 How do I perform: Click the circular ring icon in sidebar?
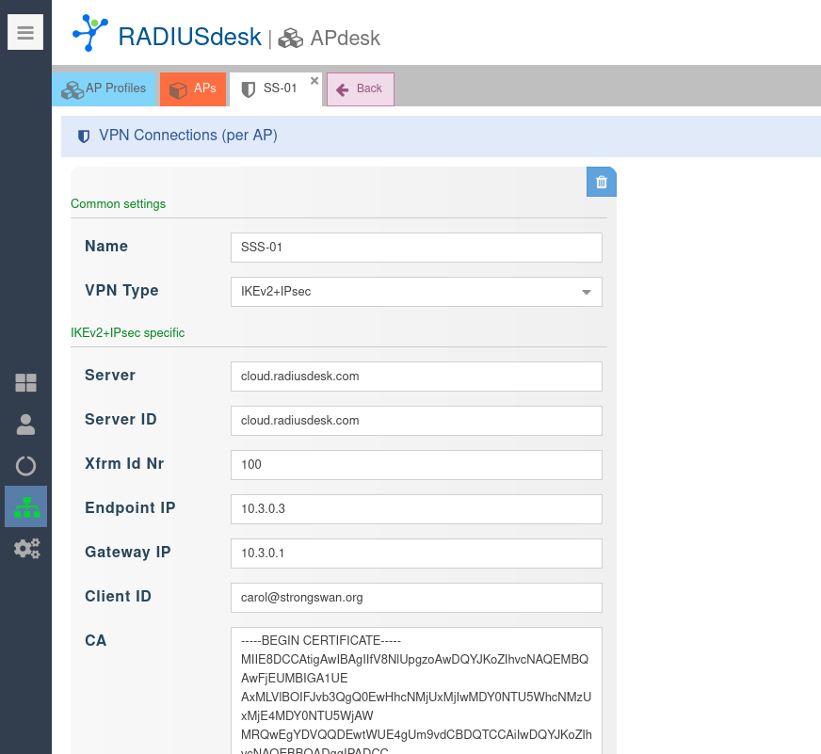pyautogui.click(x=25, y=466)
